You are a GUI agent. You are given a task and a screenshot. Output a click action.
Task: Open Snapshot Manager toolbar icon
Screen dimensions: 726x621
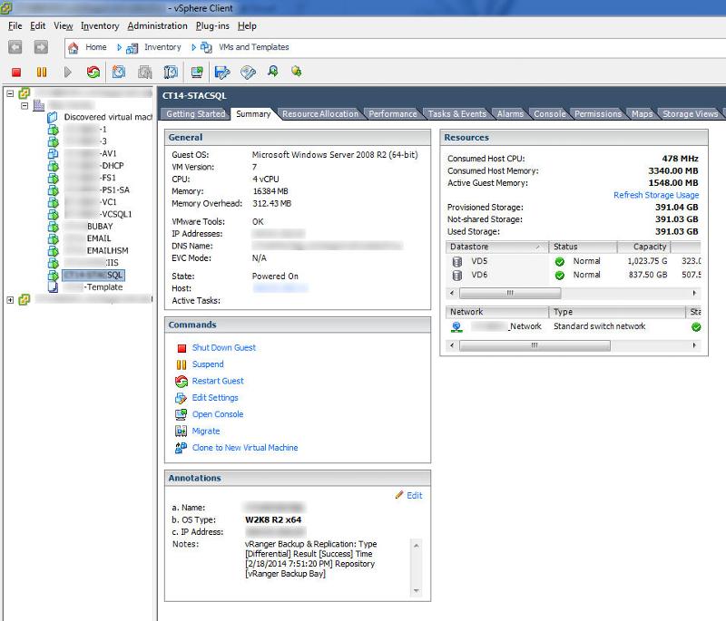(171, 72)
